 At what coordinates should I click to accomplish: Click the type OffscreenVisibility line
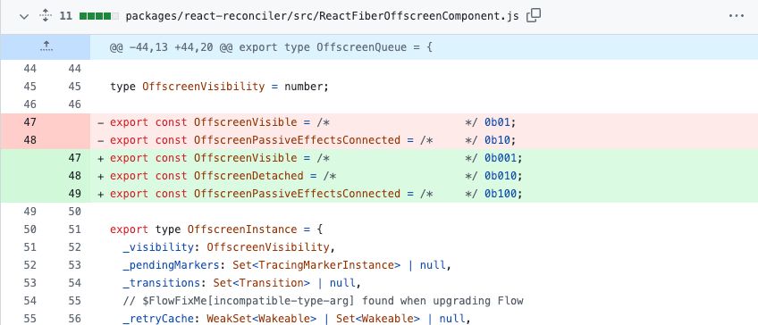(424, 87)
